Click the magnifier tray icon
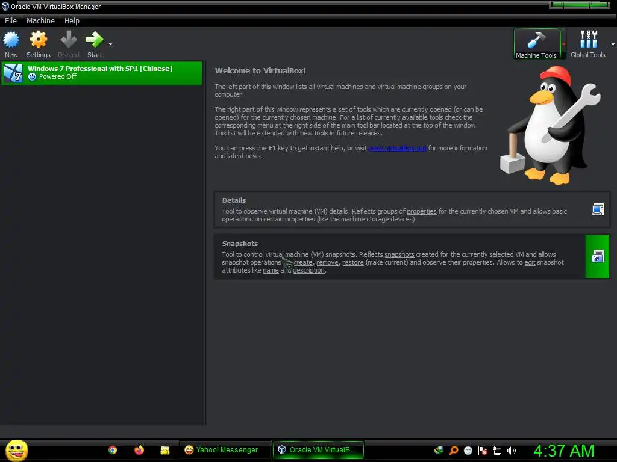617x462 pixels. [454, 450]
